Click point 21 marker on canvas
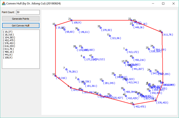The width and height of the screenshot is (179, 118). coord(72,20)
